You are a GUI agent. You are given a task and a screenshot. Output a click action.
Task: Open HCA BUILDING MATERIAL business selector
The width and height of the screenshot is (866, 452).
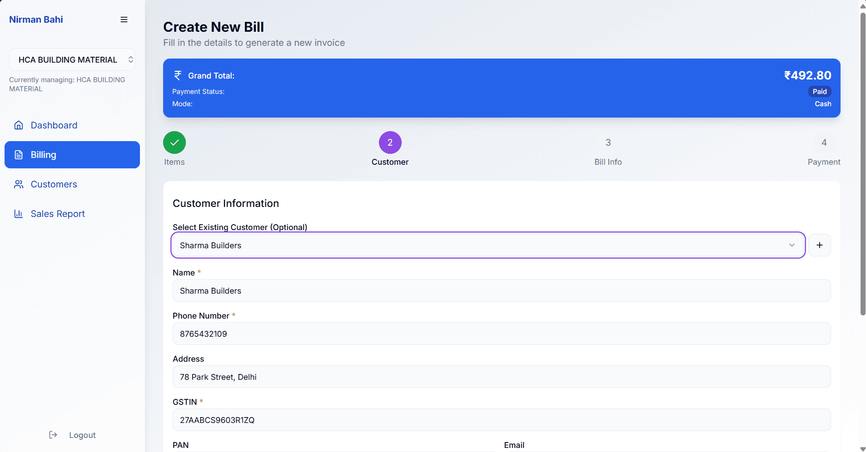72,59
